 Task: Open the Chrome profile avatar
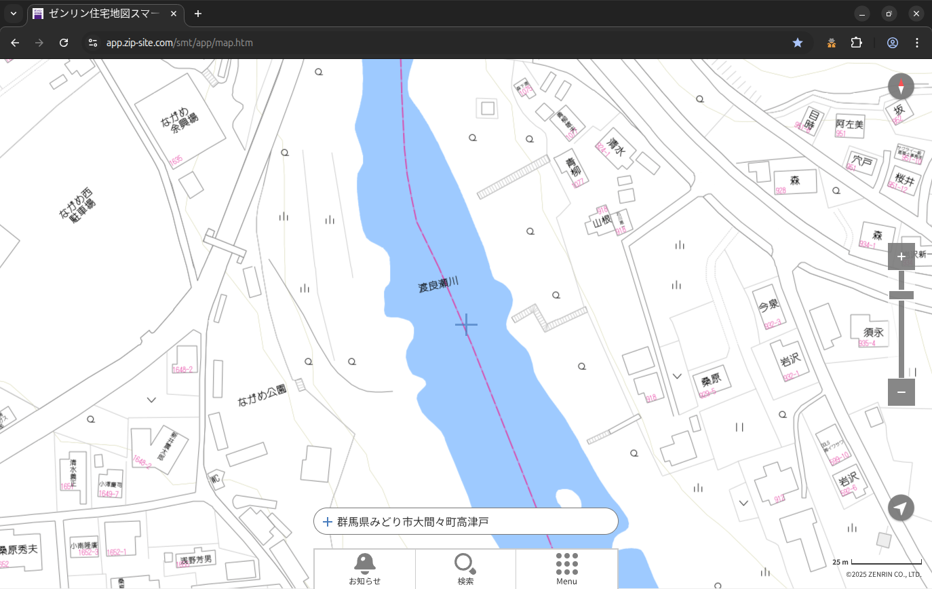(x=892, y=43)
